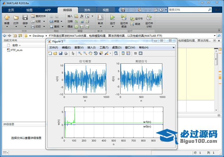Screen dimensions: 224x157
Task: Click the insert section icon next to 插入
Action: 76,16
